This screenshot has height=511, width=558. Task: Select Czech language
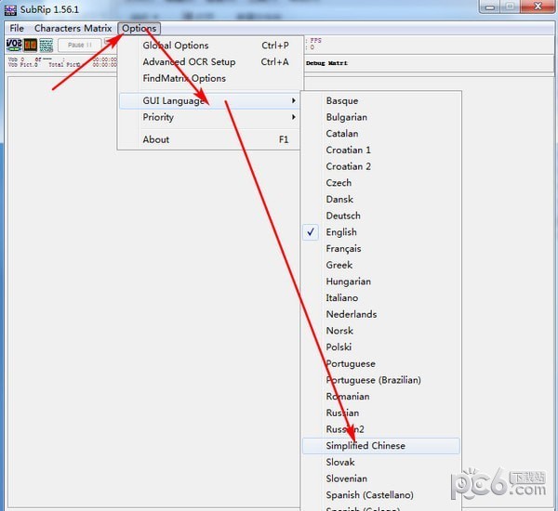[380, 183]
